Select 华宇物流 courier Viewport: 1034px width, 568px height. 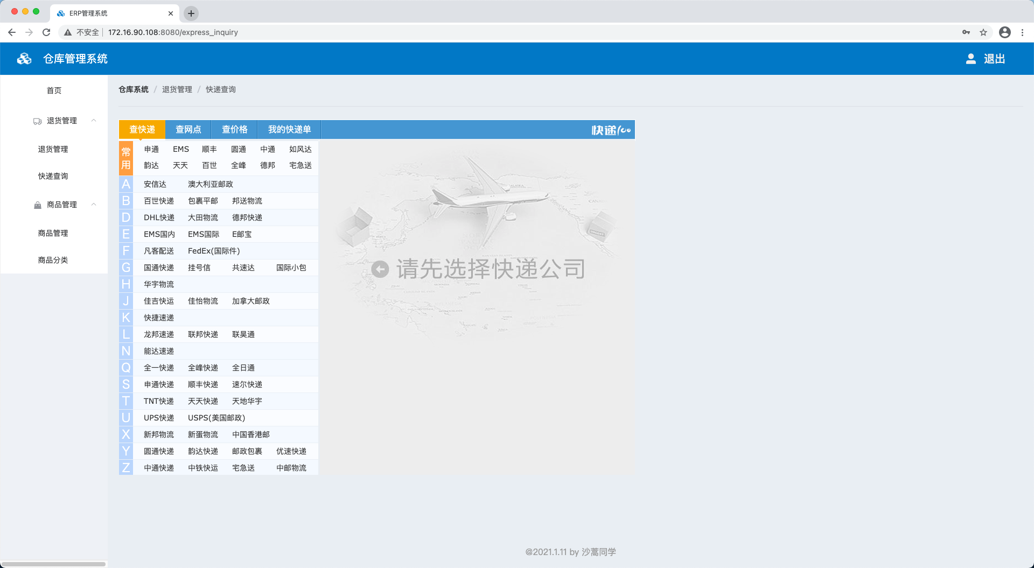tap(159, 284)
